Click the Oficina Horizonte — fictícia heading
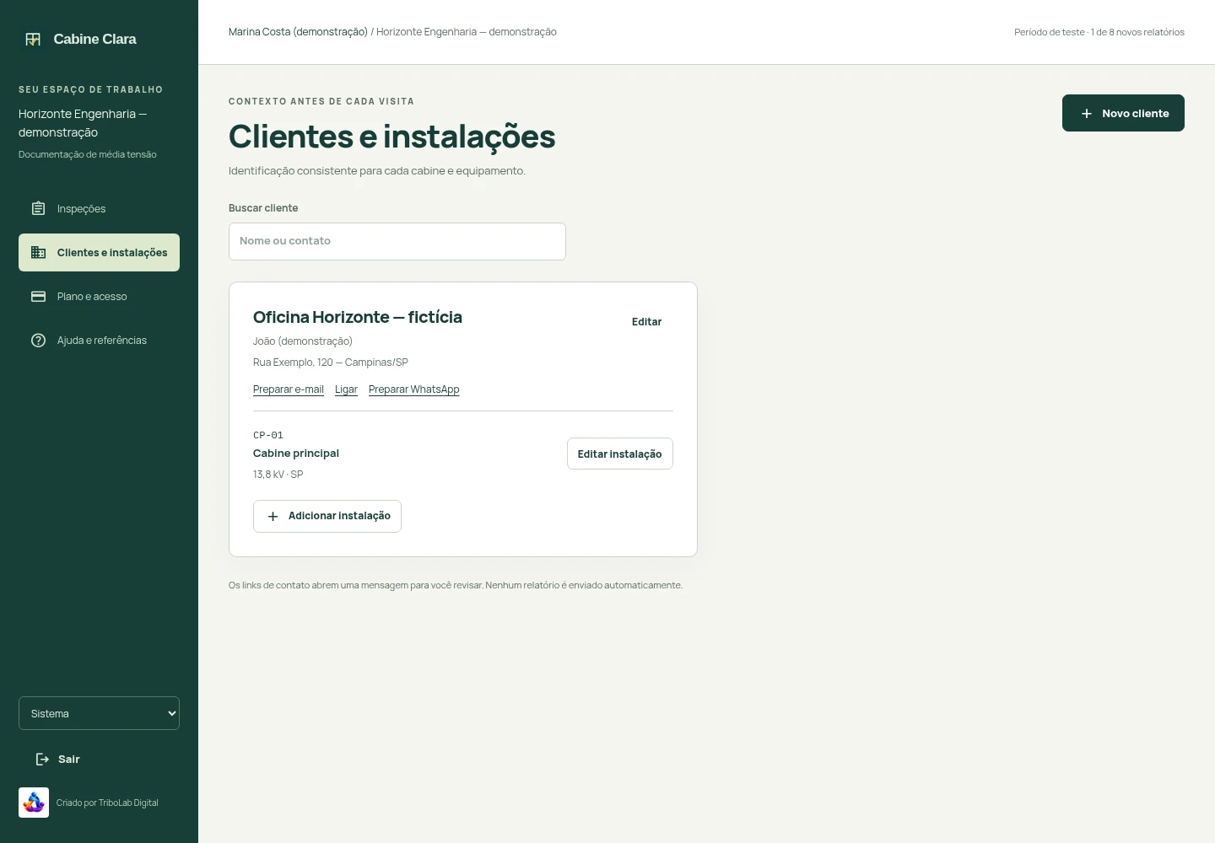Image resolution: width=1215 pixels, height=843 pixels. (358, 317)
